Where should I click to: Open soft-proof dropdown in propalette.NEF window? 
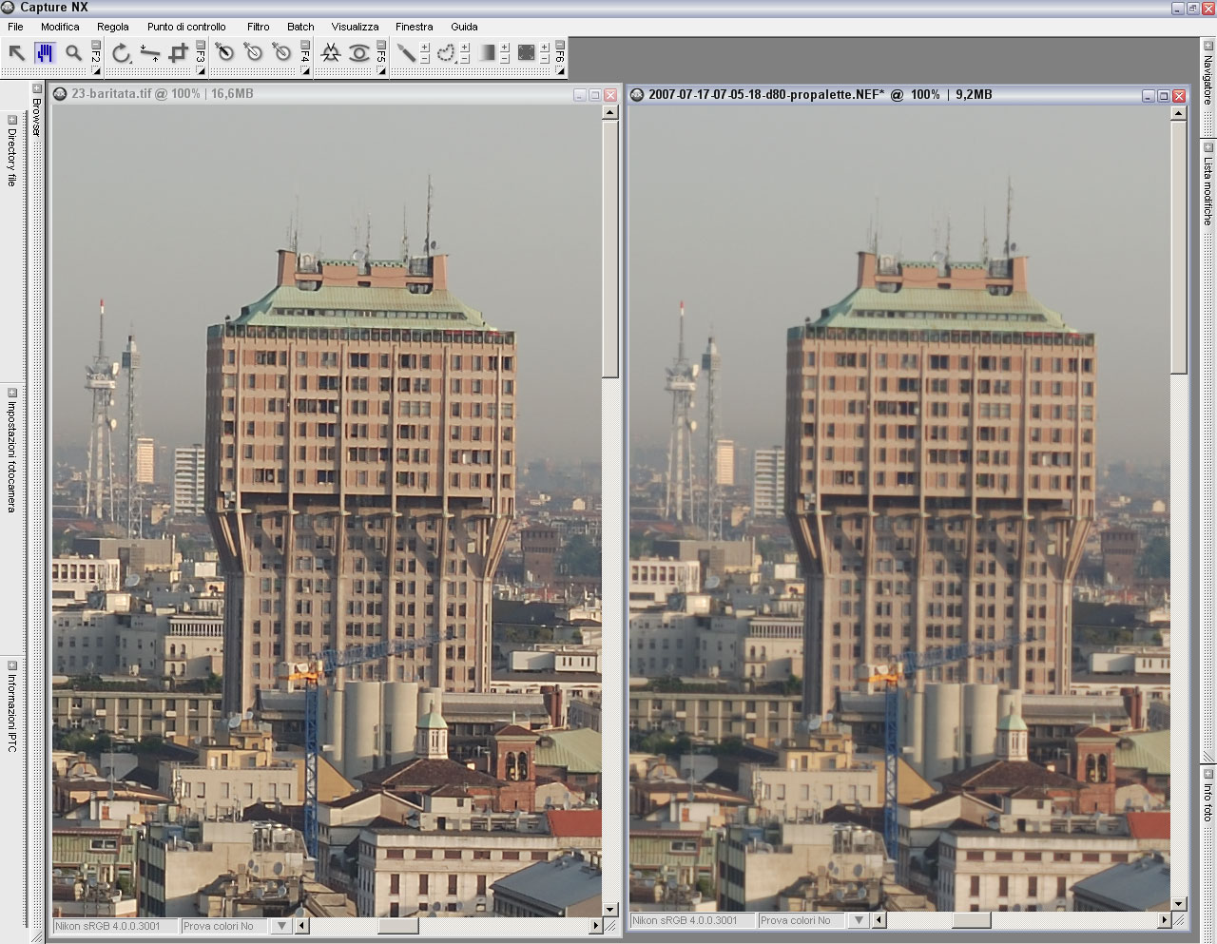coord(859,920)
